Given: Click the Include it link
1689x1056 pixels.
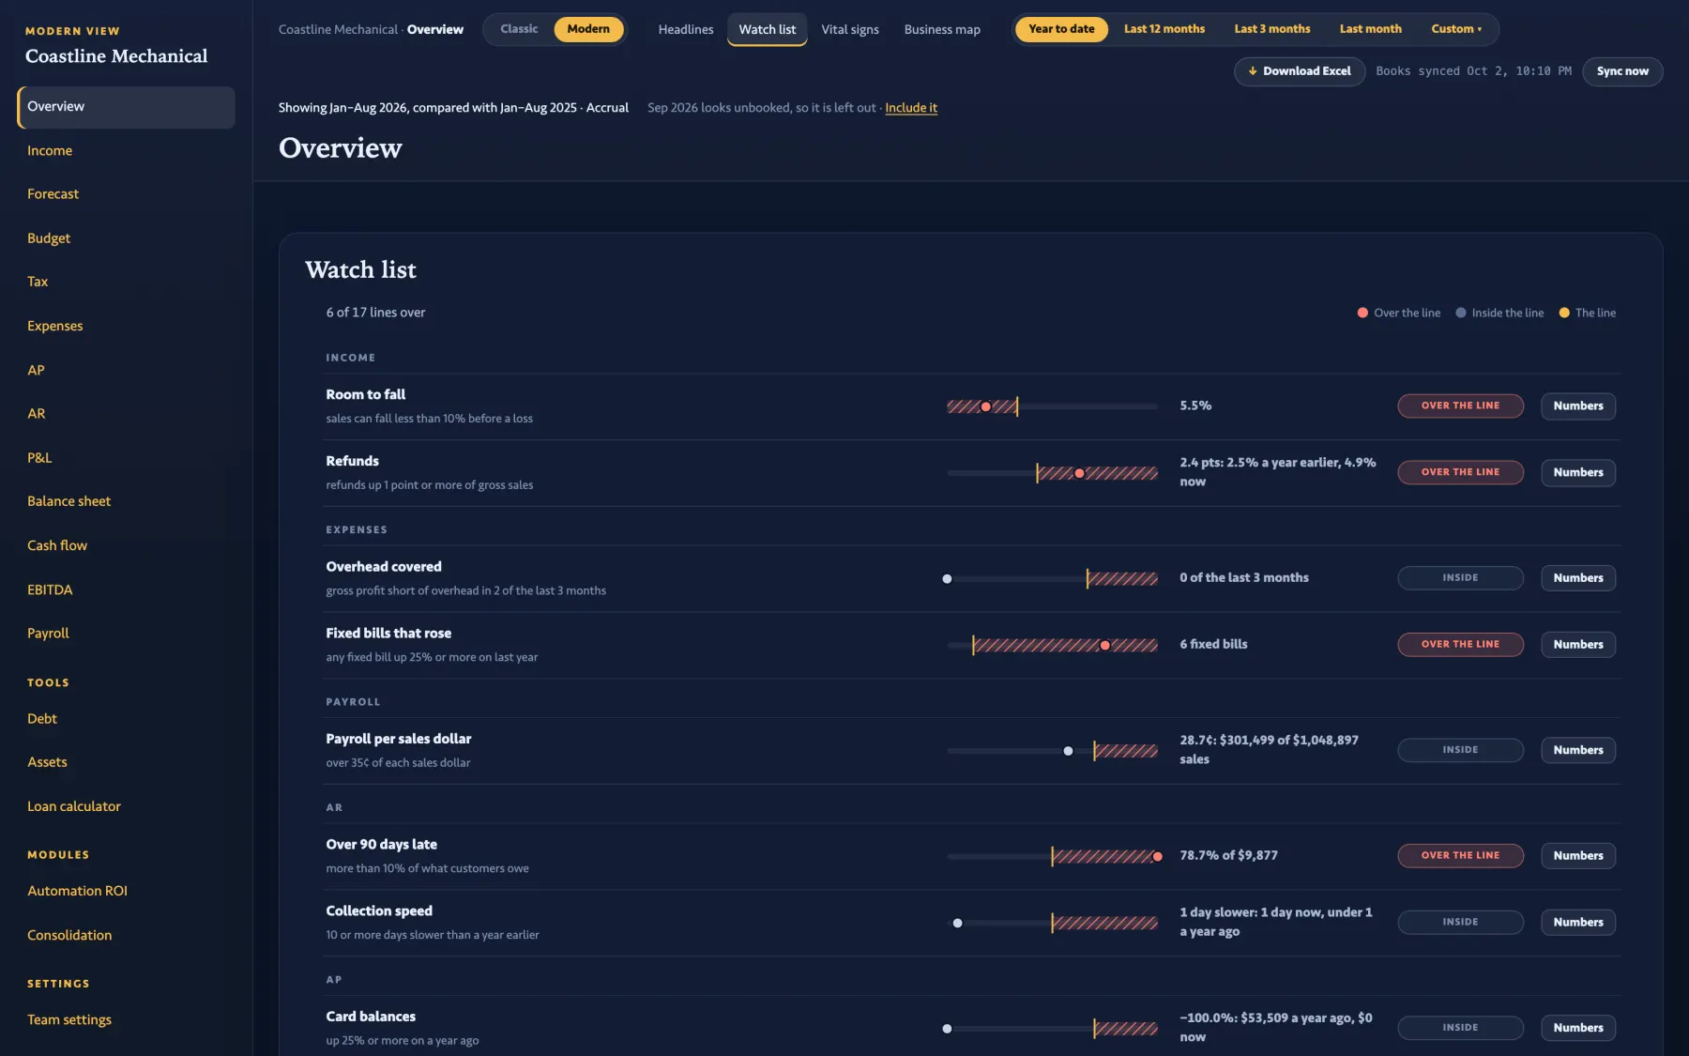Looking at the screenshot, I should tap(911, 108).
